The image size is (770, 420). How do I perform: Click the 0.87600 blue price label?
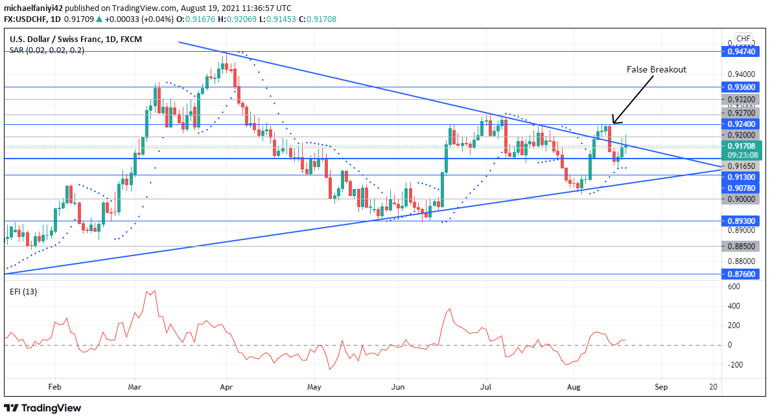[x=741, y=274]
